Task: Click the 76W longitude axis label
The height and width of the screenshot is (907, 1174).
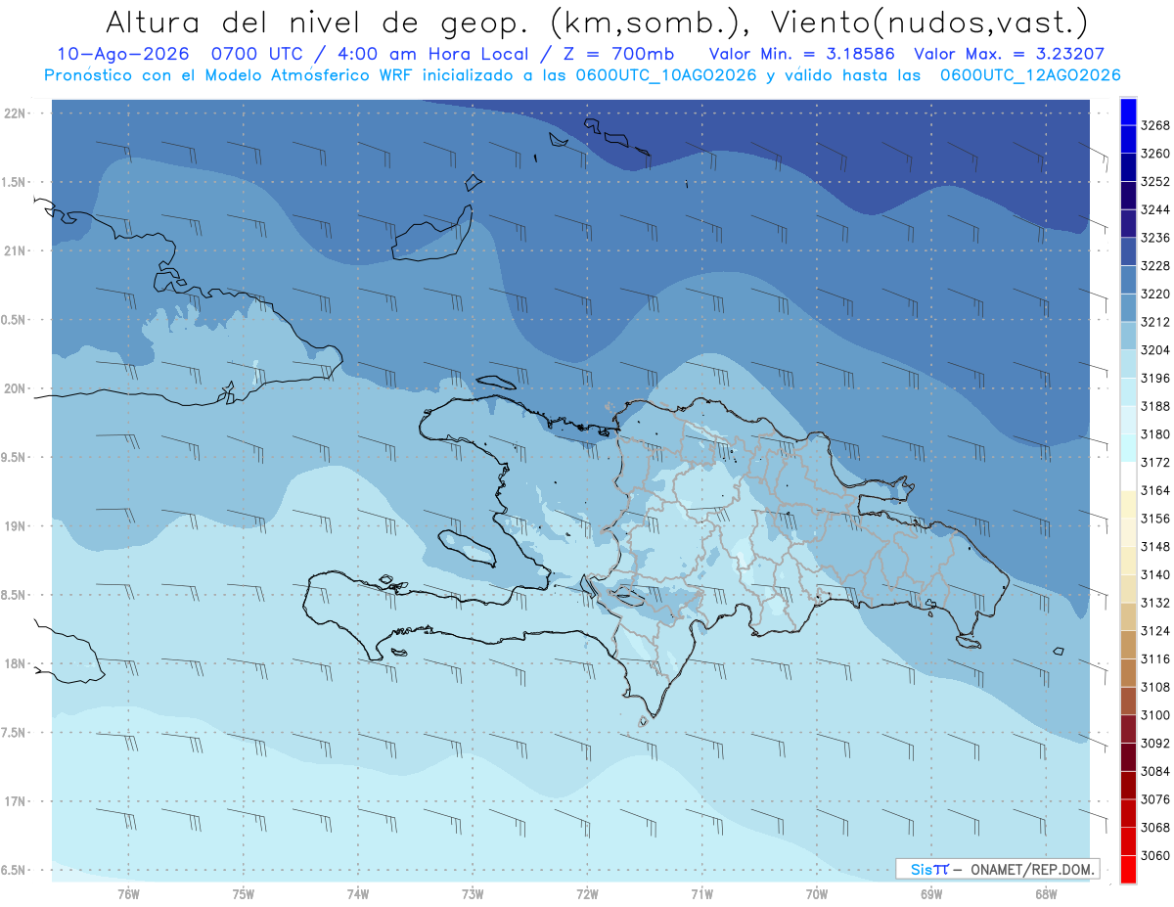Action: pyautogui.click(x=128, y=894)
